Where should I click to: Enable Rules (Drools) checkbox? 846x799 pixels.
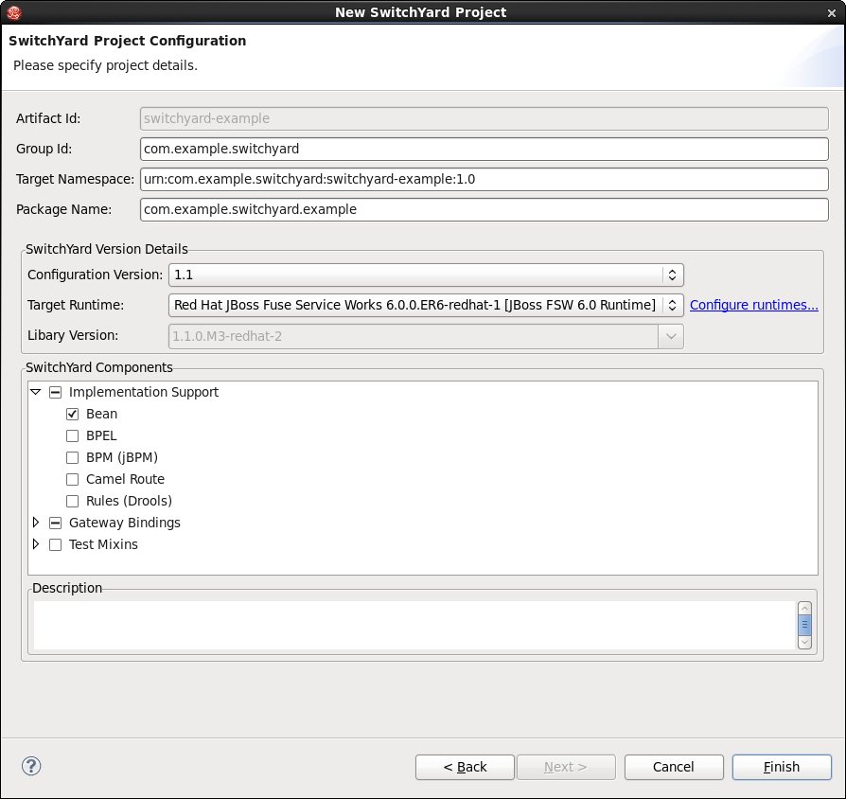pos(72,501)
